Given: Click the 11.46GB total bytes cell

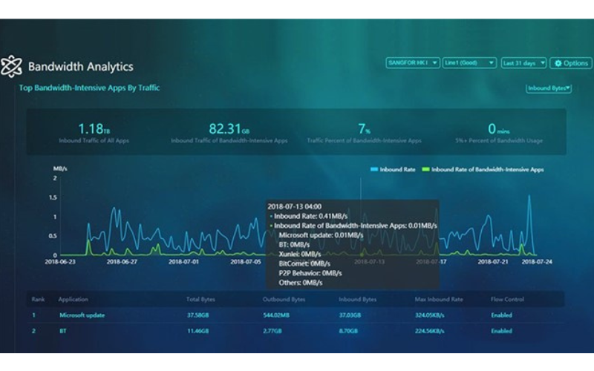Looking at the screenshot, I should click(198, 331).
